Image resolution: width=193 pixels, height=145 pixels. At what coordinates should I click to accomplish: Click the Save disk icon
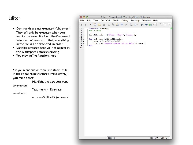tap(104, 25)
